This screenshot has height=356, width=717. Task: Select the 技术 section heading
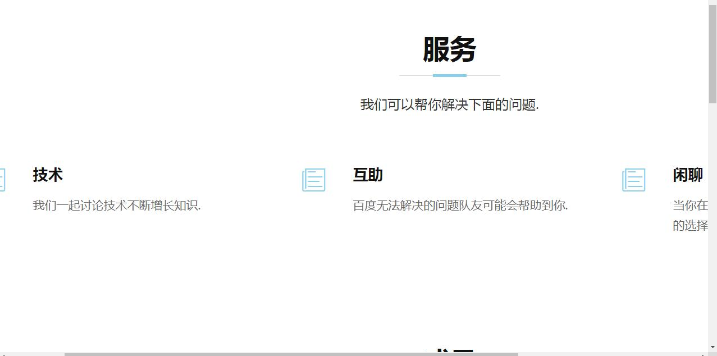pyautogui.click(x=48, y=175)
